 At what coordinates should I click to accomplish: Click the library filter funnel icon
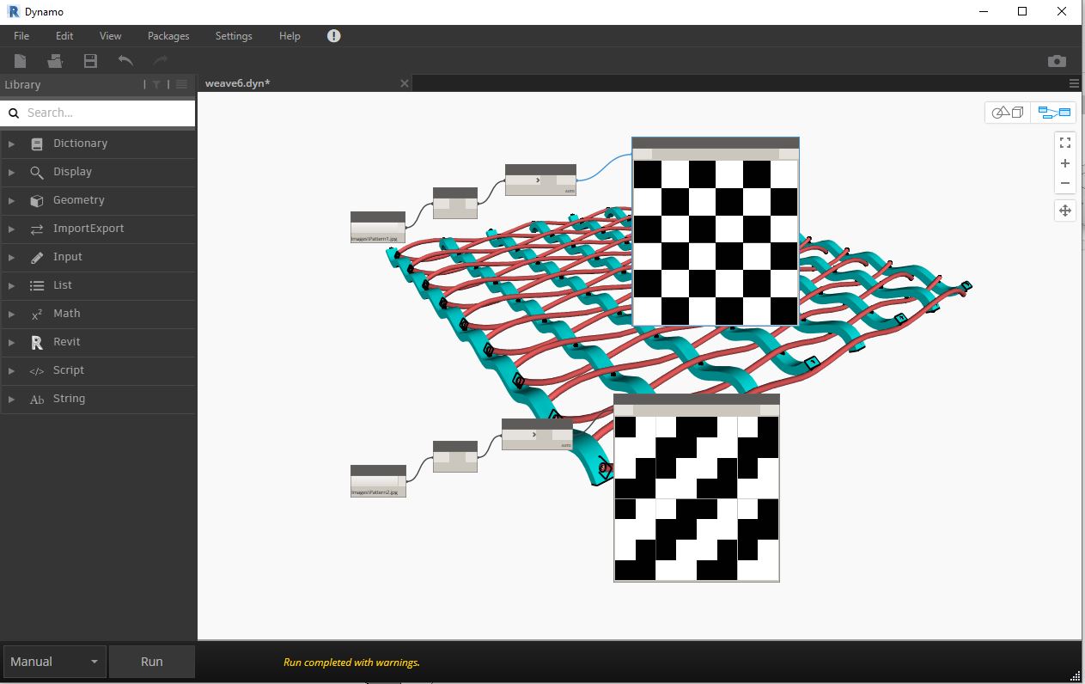click(x=156, y=84)
